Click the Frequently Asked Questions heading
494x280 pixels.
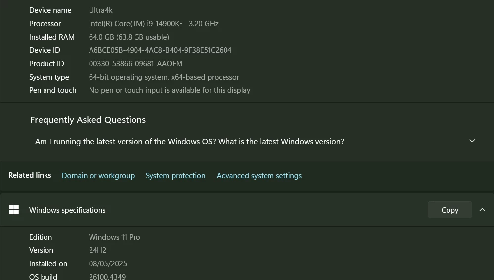pyautogui.click(x=88, y=120)
